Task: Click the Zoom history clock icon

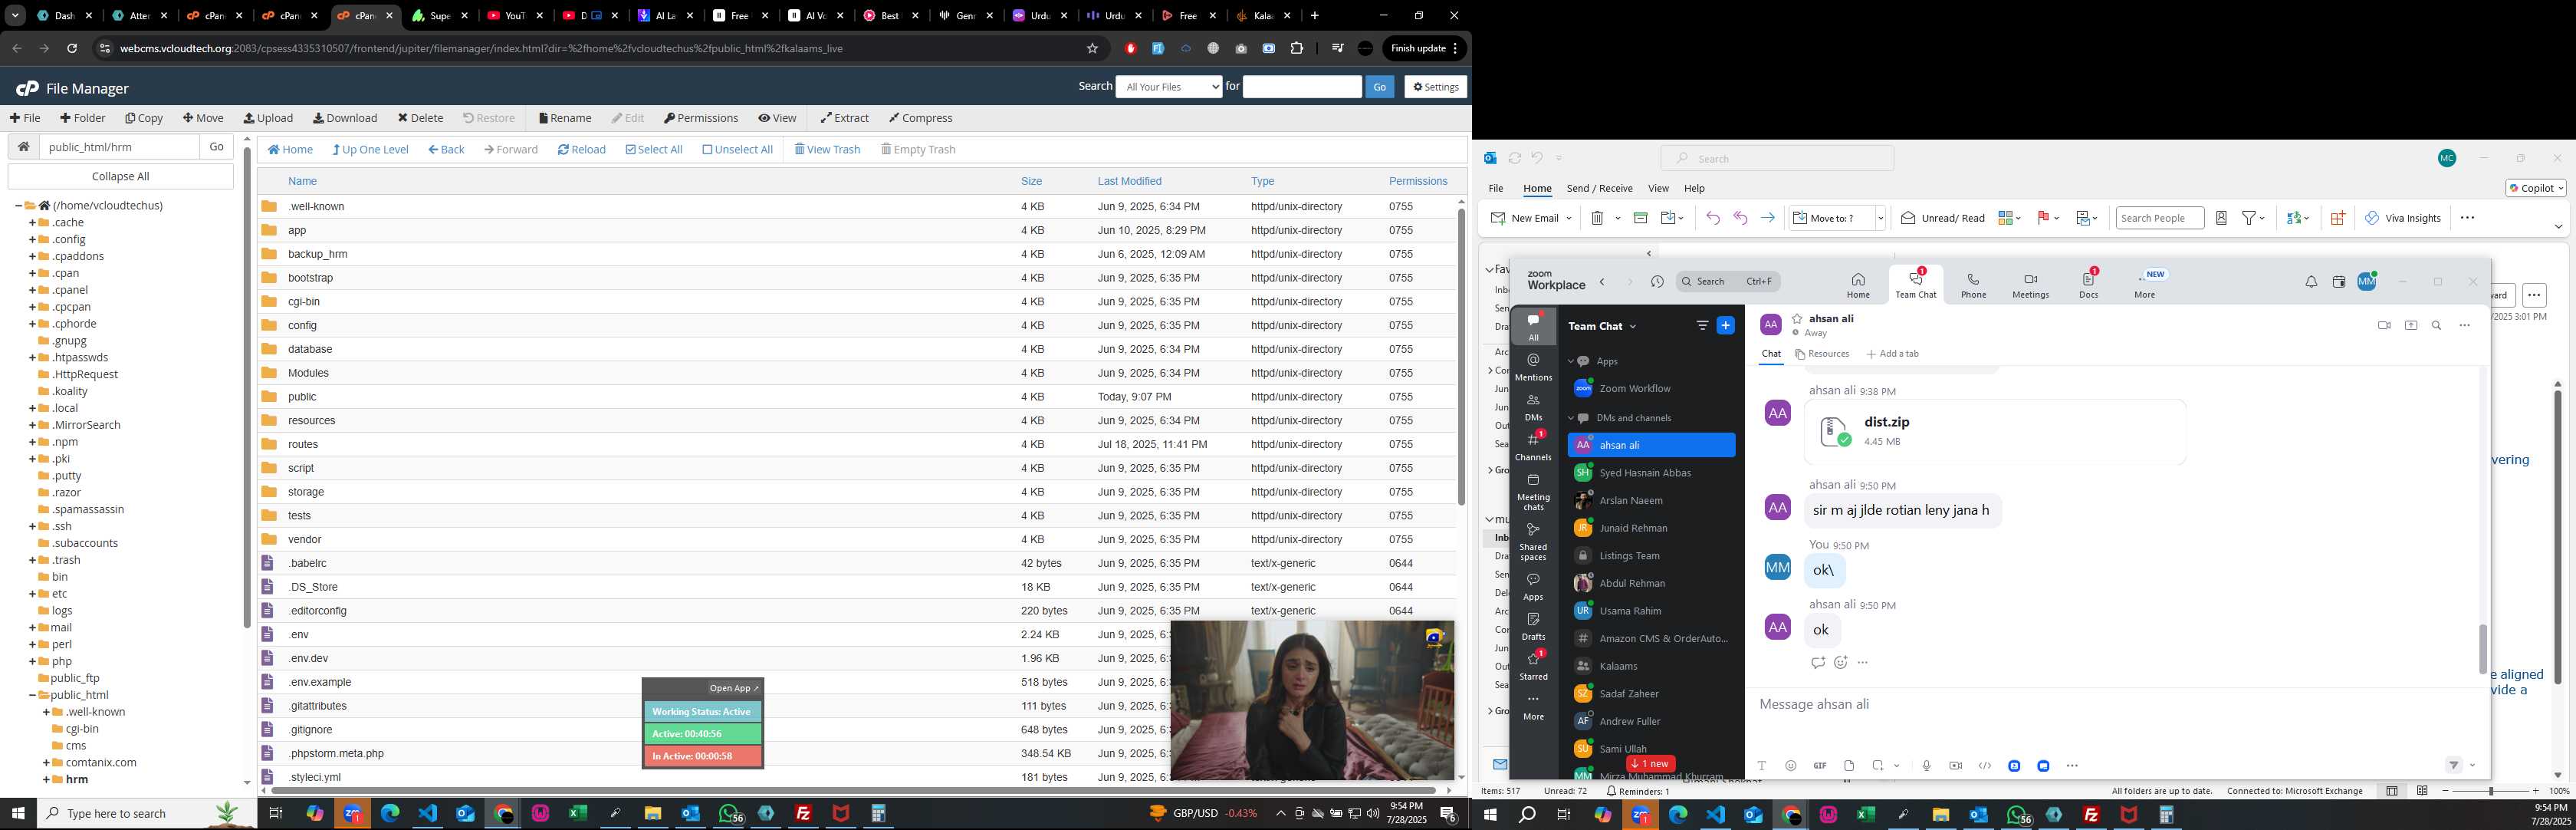Action: click(x=1657, y=282)
